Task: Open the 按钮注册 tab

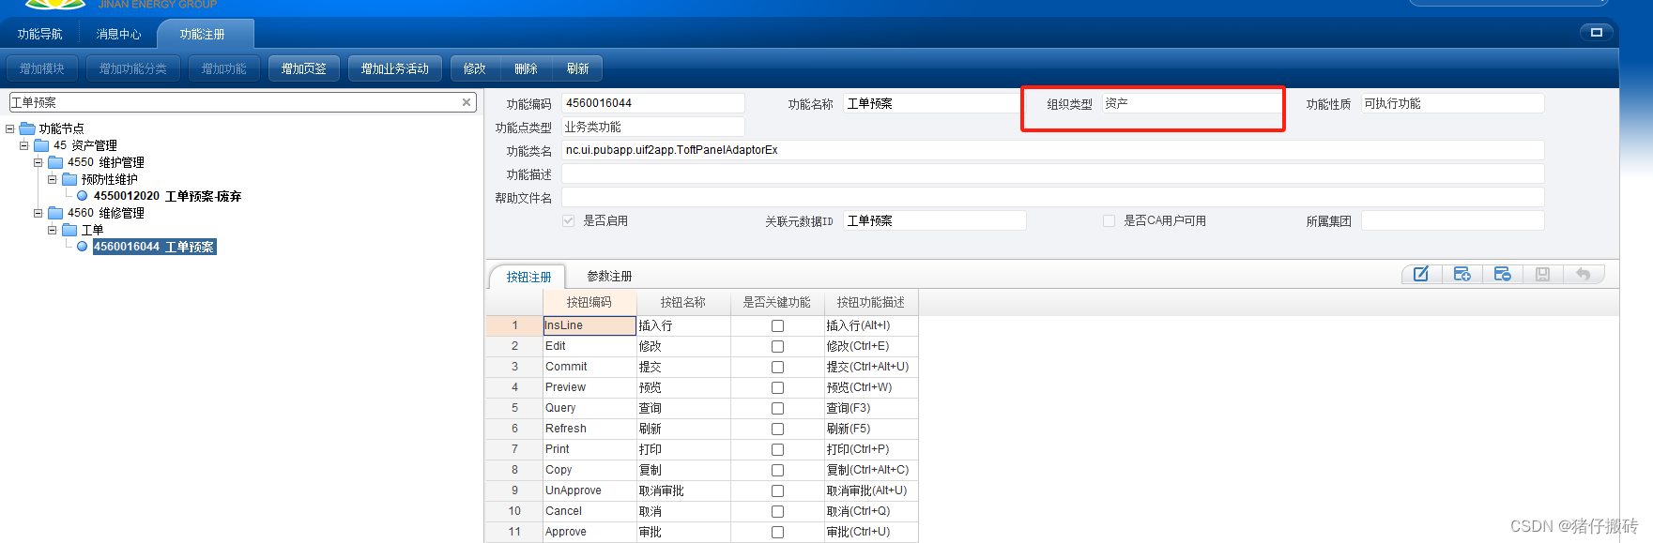Action: [x=528, y=277]
